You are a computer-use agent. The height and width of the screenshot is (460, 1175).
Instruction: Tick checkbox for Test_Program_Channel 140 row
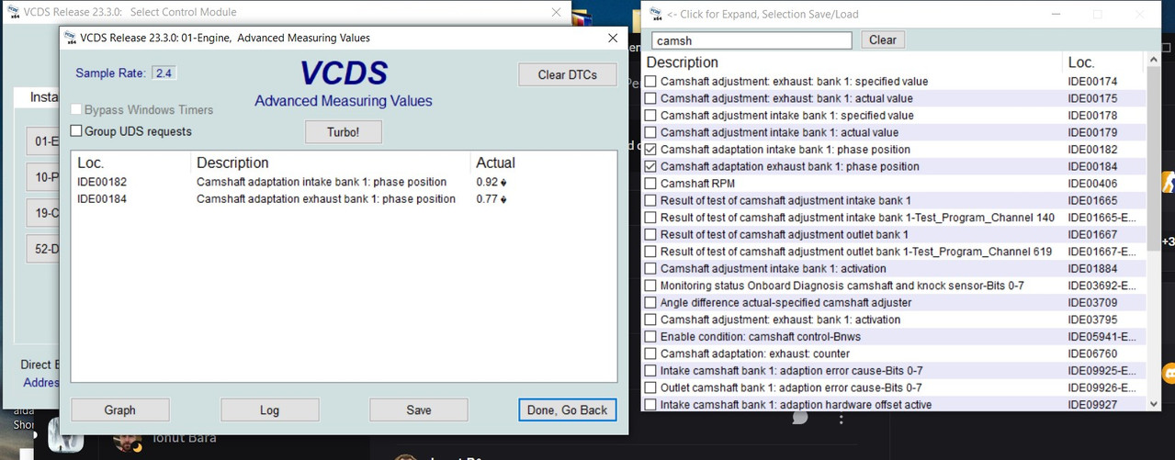[650, 218]
